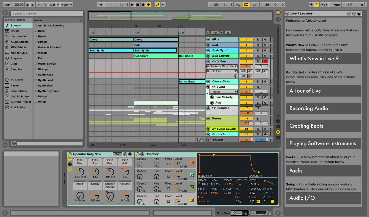The height and width of the screenshot is (217, 369).
Task: Click the arrangement Record button
Action: click(143, 5)
